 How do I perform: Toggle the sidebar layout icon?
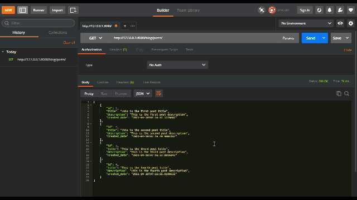tap(22, 10)
